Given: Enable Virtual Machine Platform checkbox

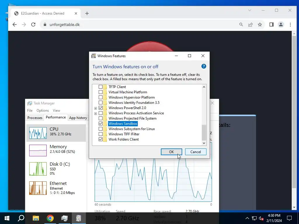Looking at the screenshot, I should [100, 92].
